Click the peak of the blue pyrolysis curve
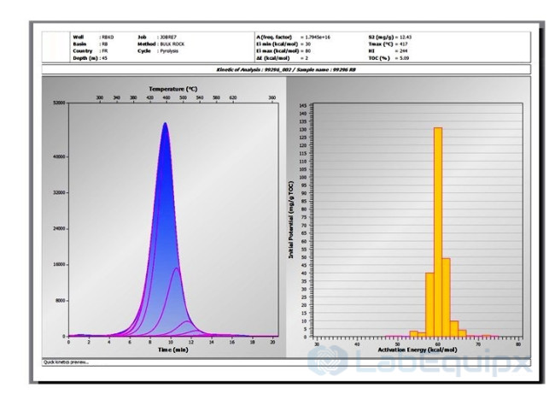 point(165,125)
